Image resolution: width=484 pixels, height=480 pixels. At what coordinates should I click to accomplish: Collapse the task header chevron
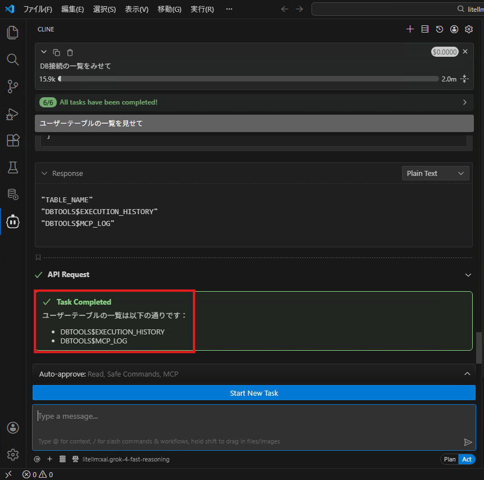(44, 52)
